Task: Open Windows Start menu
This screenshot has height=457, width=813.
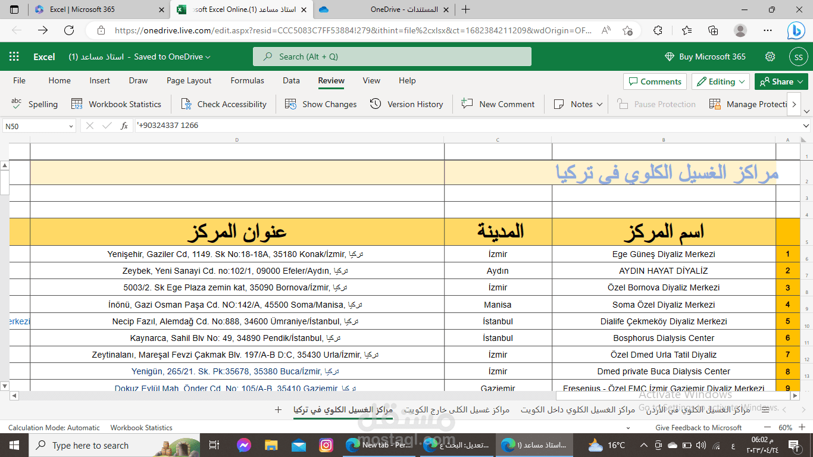Action: pyautogui.click(x=14, y=445)
